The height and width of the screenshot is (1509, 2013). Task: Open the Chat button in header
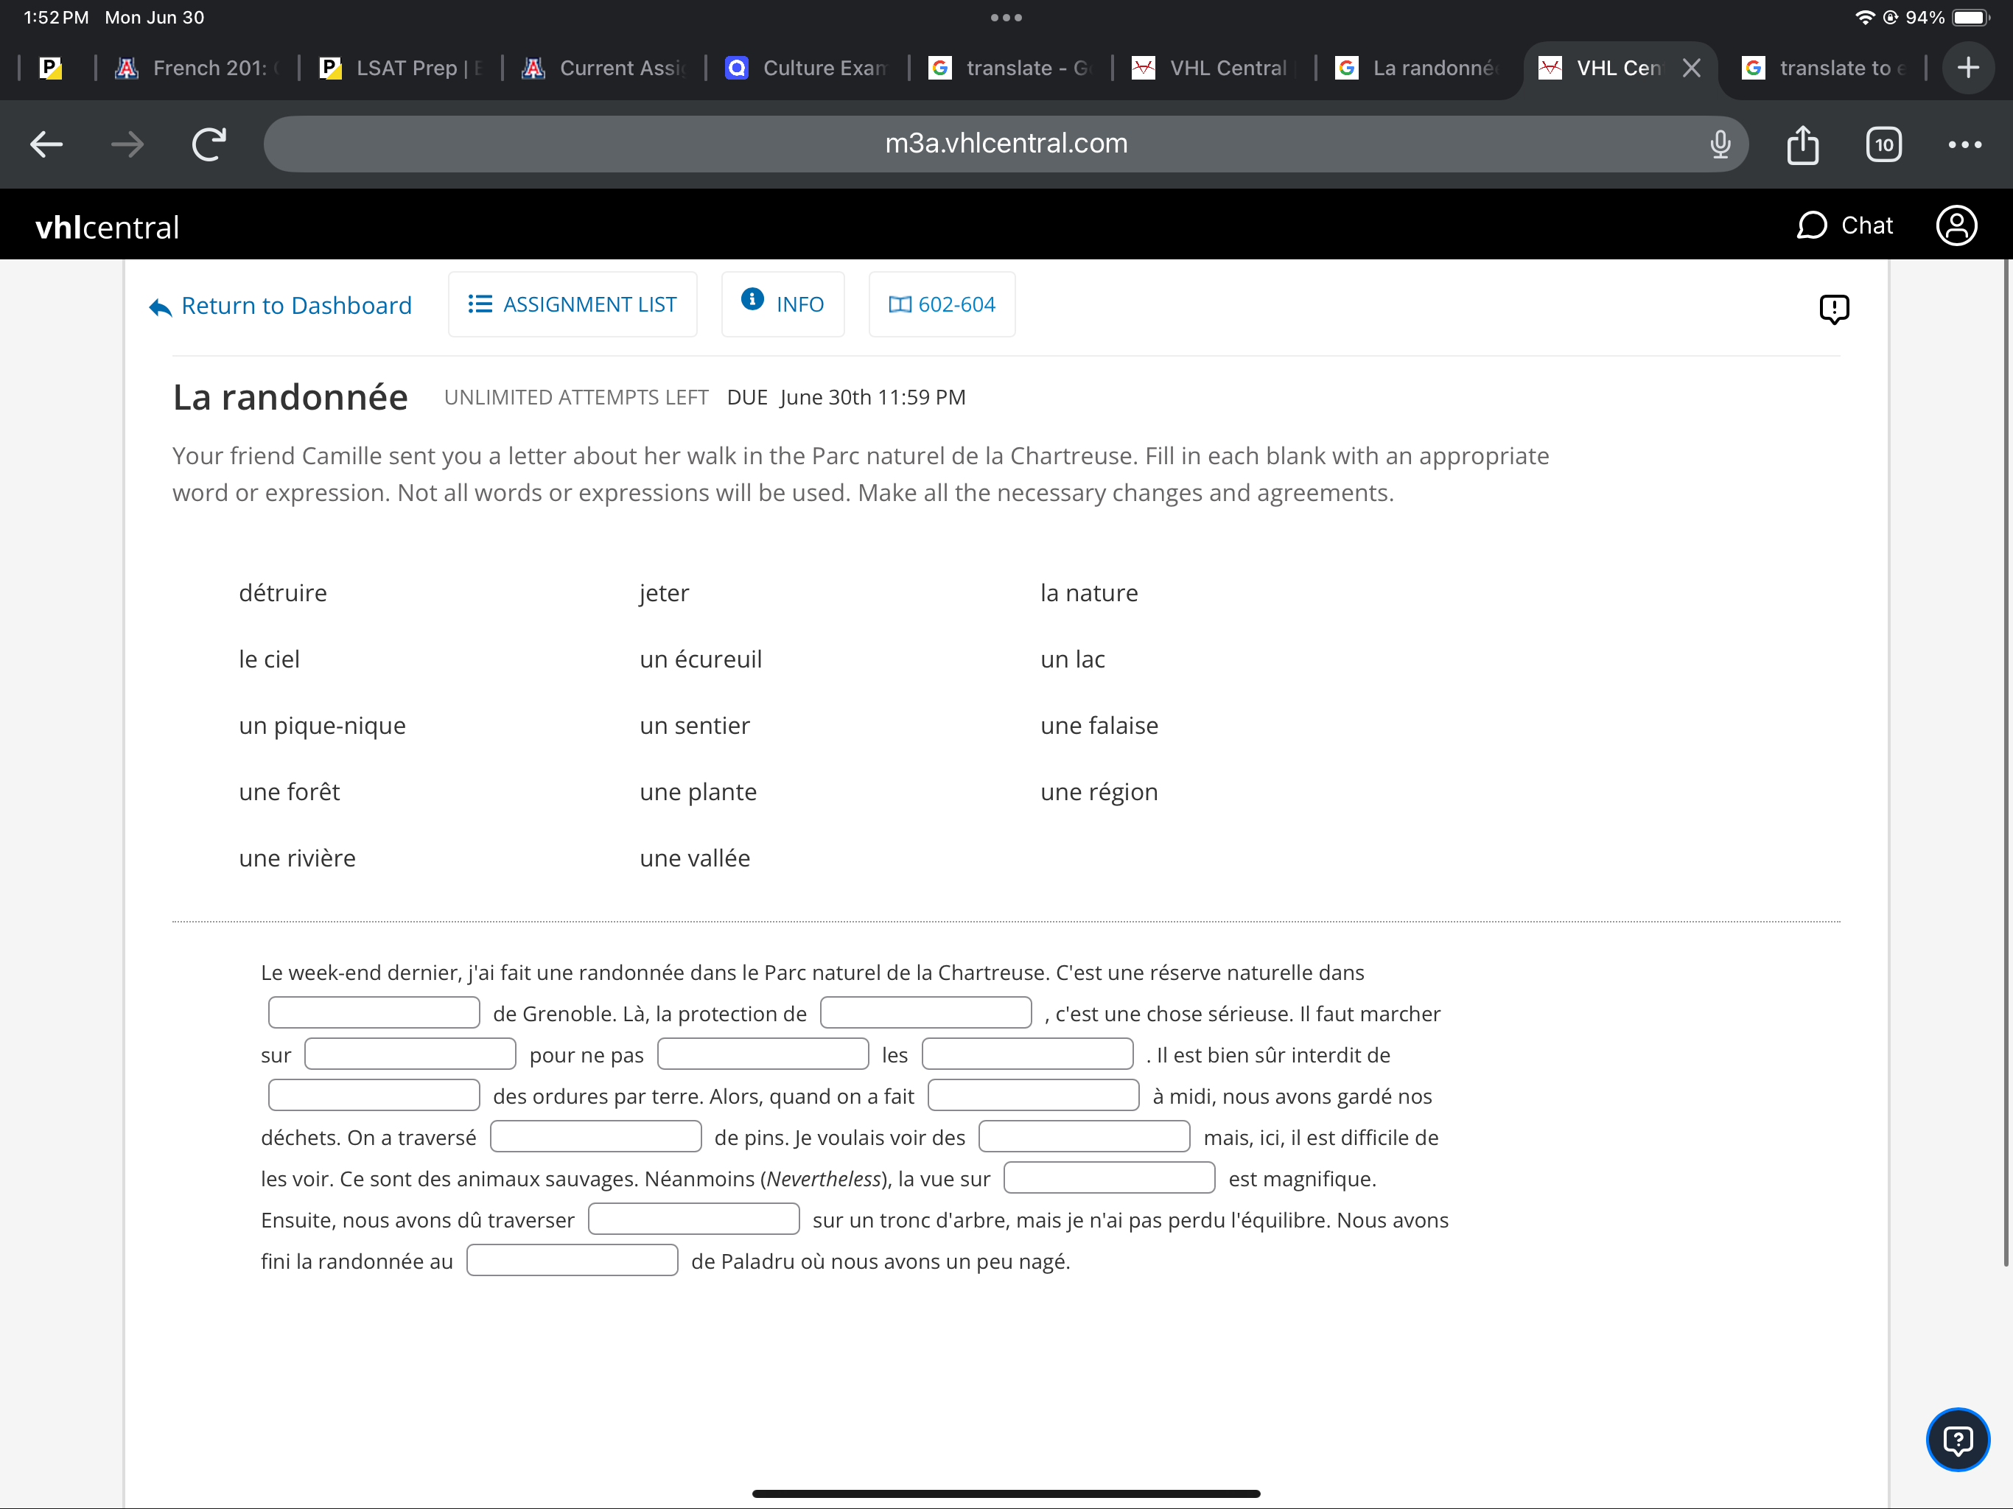[1845, 225]
